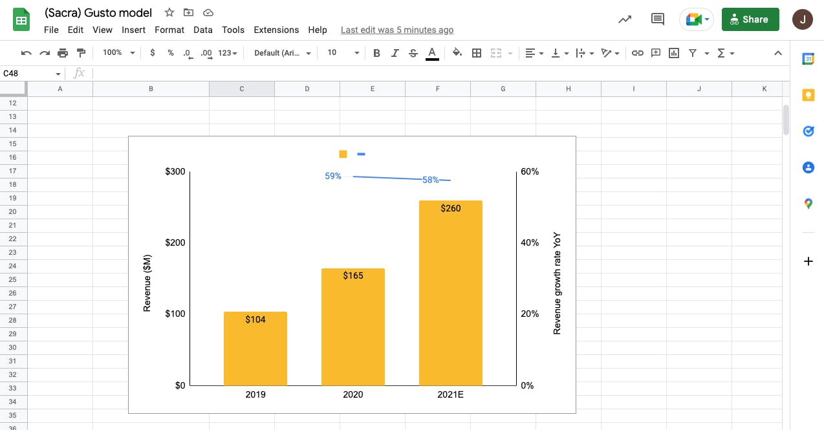The width and height of the screenshot is (824, 430).
Task: Open version history via last edit link
Action: click(x=397, y=30)
